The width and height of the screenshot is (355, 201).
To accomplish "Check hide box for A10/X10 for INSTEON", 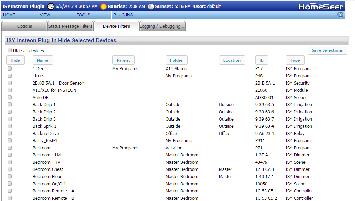I will pos(10,90).
